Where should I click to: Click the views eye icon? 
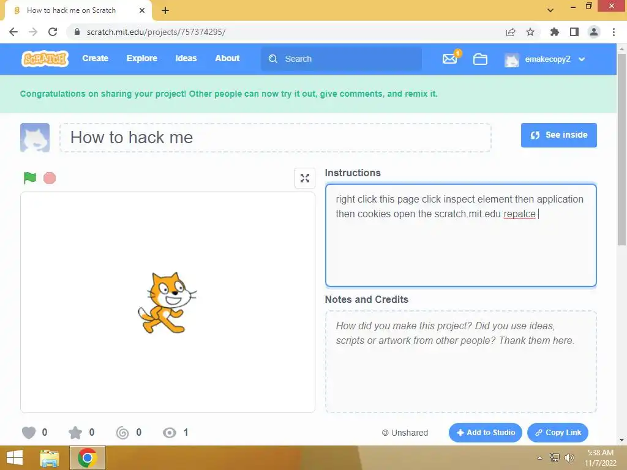point(170,433)
